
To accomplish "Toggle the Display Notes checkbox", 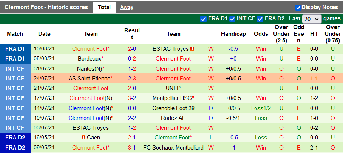I will click(298, 7).
